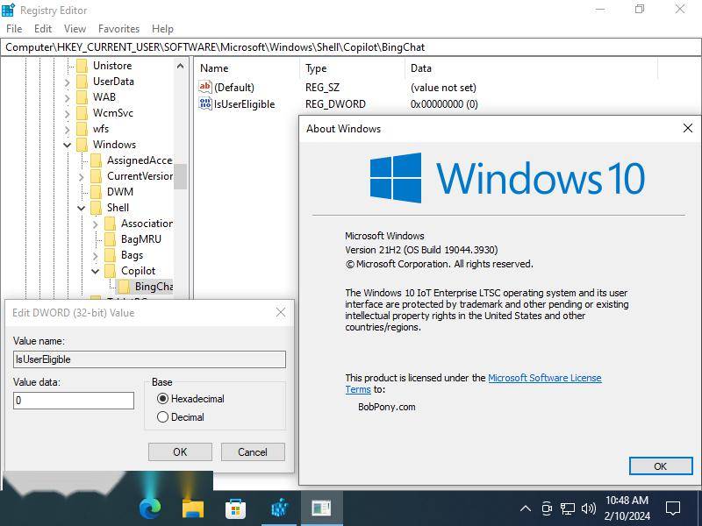702x526 pixels.
Task: Open the Edit menu
Action: [43, 29]
